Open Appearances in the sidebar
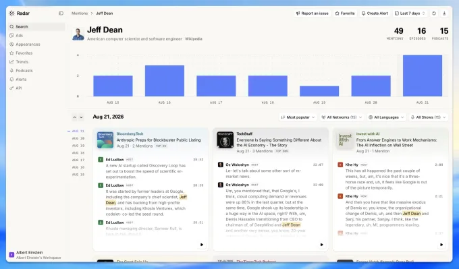The width and height of the screenshot is (459, 269). tap(36, 44)
